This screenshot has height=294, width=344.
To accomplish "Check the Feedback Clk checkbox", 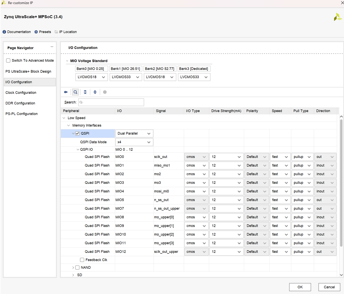I will pos(82,260).
